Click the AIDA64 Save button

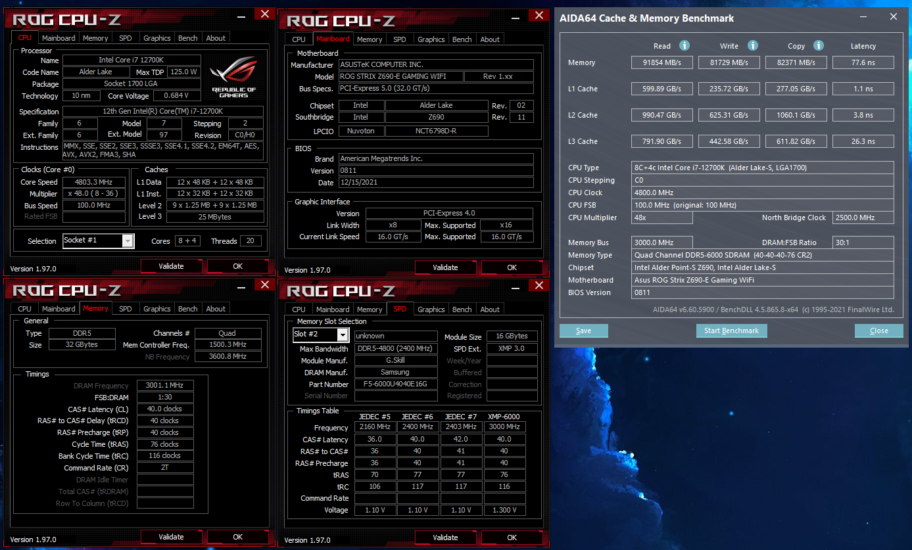584,331
